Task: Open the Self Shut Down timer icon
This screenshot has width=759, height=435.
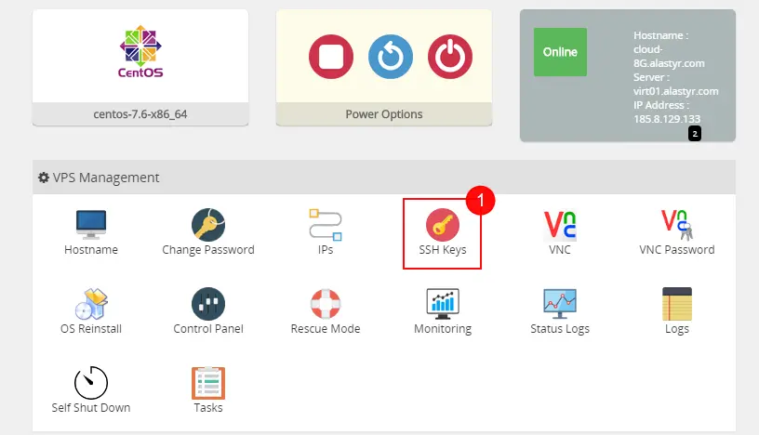Action: (91, 382)
